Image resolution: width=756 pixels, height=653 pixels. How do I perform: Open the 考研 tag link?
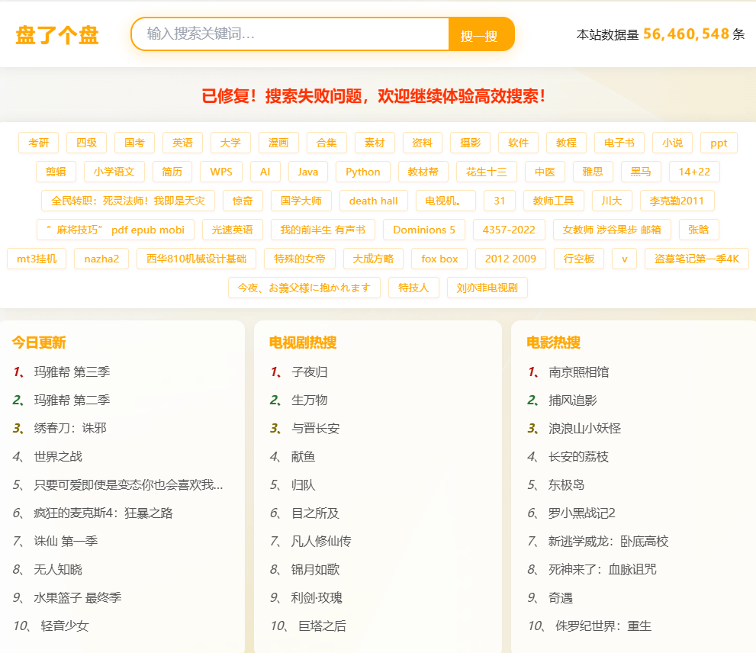point(38,143)
